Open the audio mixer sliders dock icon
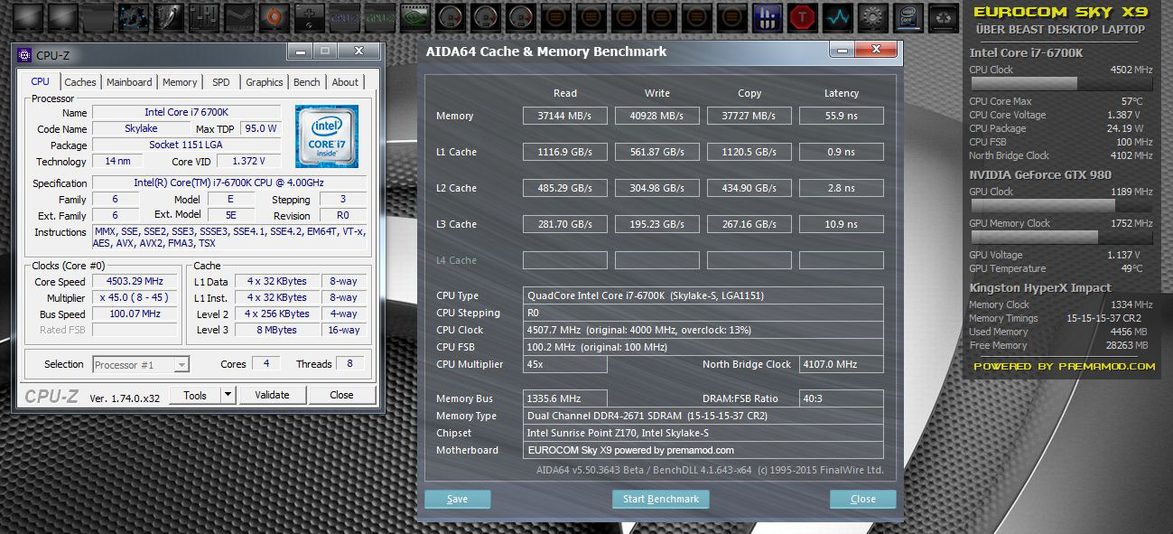Image resolution: width=1173 pixels, height=534 pixels. click(x=203, y=16)
